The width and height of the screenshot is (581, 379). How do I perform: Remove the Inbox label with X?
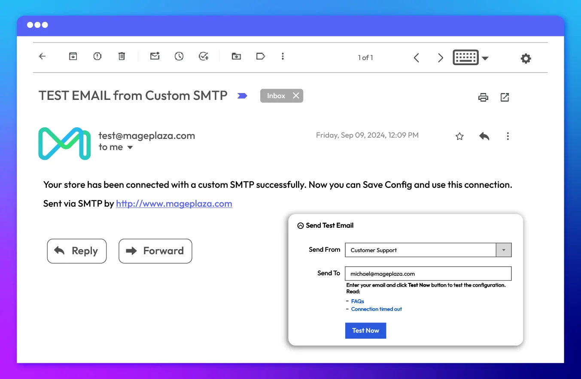(x=296, y=96)
